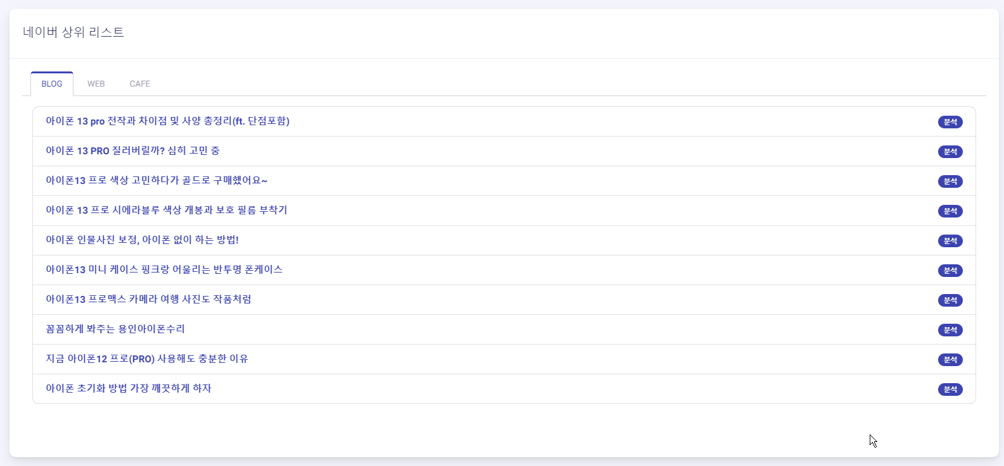
Task: Click 분석 badge for '아이폰 초기화 방법' row
Action: point(950,389)
